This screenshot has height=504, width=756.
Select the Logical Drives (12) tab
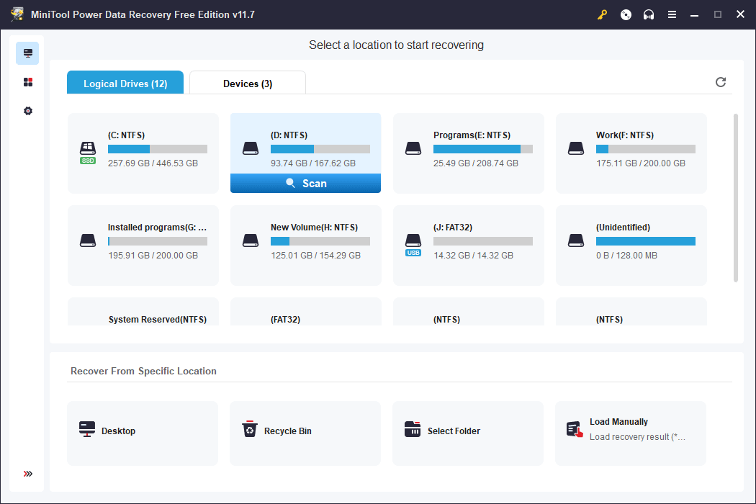click(x=125, y=84)
